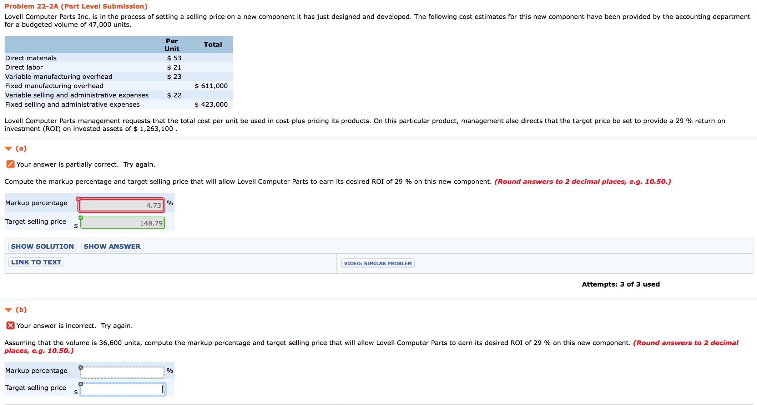Open VIDEO: SIMILAR PROBLEM
757x405 pixels.
tap(378, 263)
